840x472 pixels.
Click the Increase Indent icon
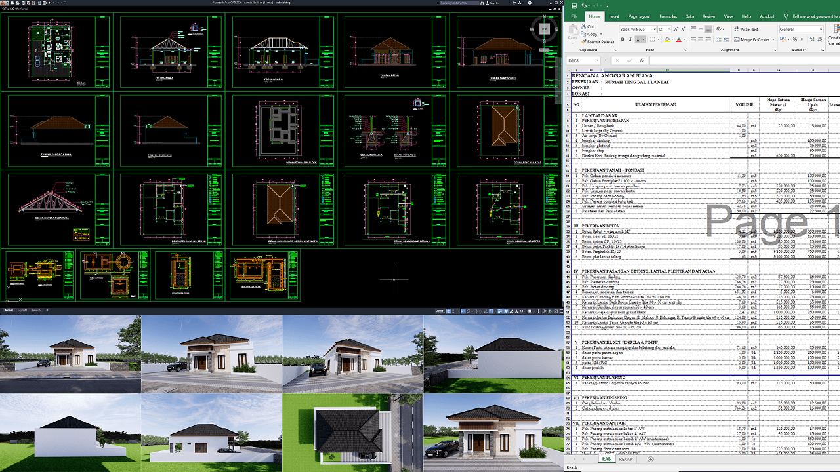[x=726, y=39]
